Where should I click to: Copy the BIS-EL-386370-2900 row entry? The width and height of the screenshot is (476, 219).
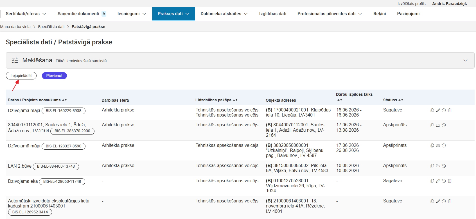(x=432, y=125)
